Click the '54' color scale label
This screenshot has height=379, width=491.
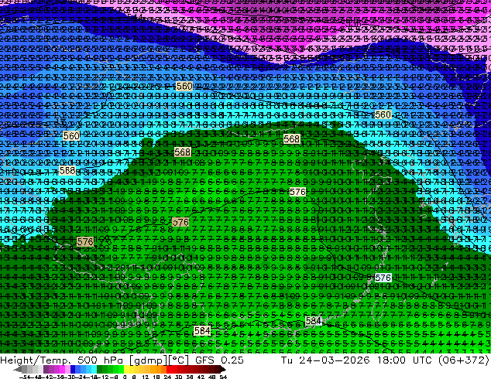(223, 377)
